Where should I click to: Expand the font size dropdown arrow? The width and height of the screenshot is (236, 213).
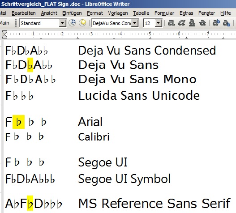[159, 23]
